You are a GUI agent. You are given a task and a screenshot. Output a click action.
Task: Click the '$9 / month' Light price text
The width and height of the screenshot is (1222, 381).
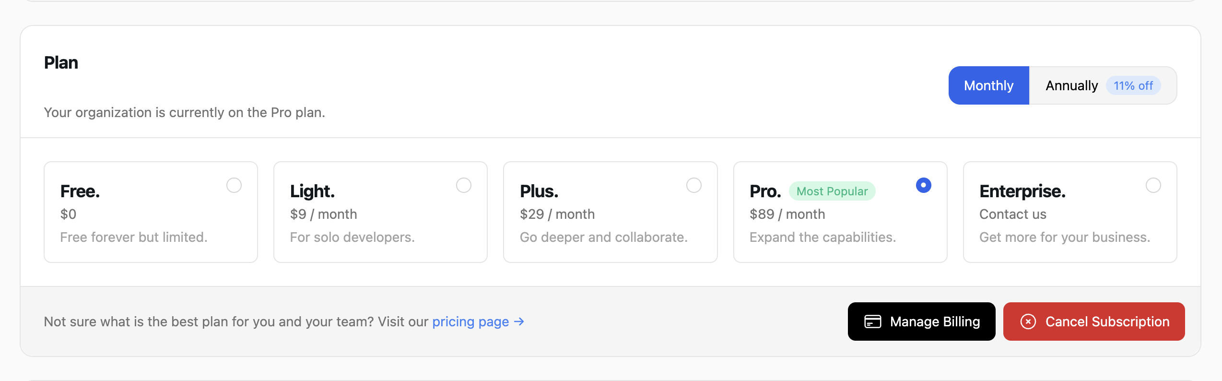click(x=323, y=214)
